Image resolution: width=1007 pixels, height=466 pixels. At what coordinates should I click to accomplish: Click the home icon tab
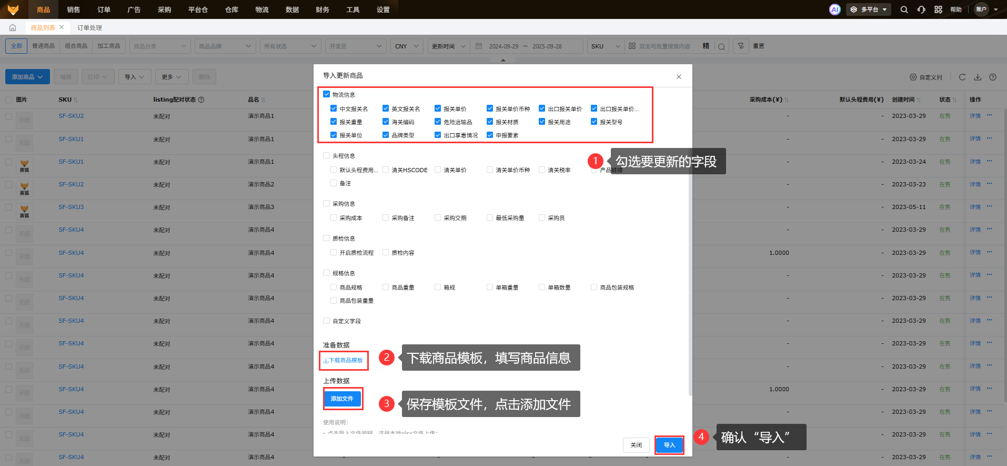13,27
